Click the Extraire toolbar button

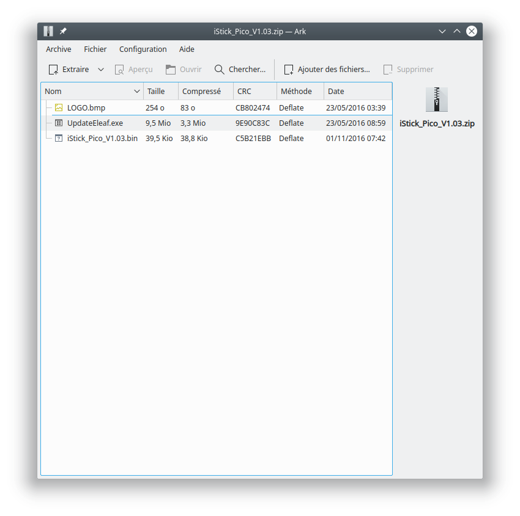(x=69, y=70)
